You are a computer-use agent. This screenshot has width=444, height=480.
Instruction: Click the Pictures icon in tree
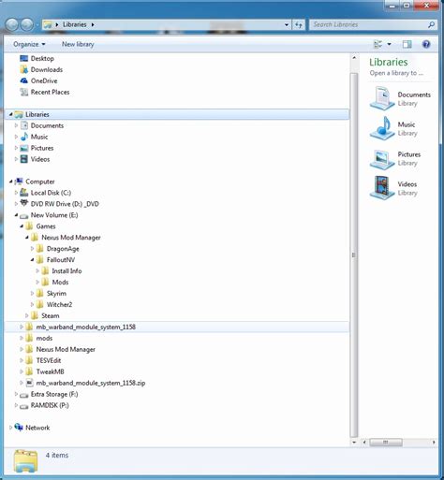(24, 148)
